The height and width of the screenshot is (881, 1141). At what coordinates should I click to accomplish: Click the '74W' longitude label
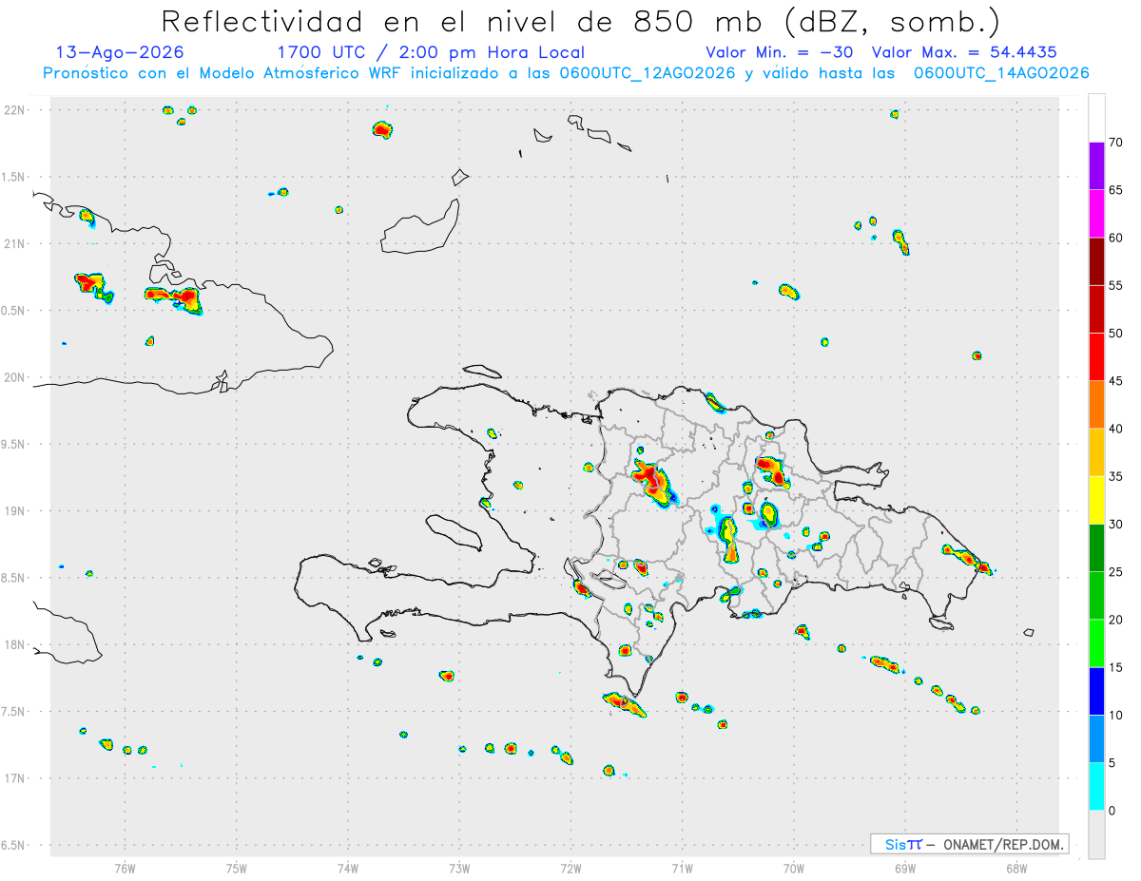click(x=348, y=869)
